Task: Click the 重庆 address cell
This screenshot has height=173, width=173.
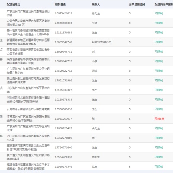Action: tap(28, 147)
